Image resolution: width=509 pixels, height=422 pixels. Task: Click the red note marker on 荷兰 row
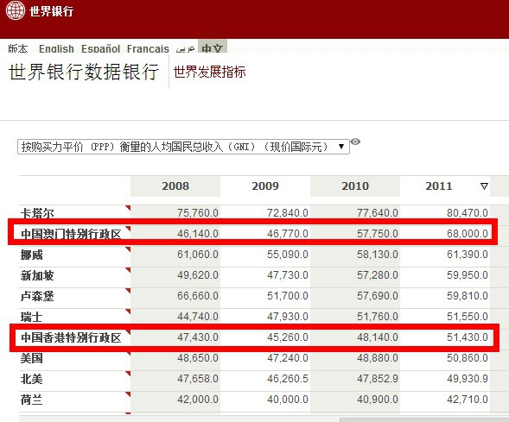click(x=128, y=394)
